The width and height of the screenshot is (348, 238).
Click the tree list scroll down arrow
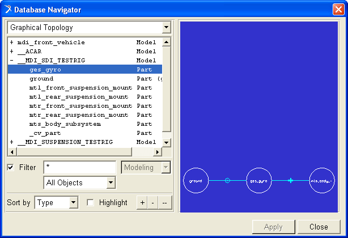[166, 142]
